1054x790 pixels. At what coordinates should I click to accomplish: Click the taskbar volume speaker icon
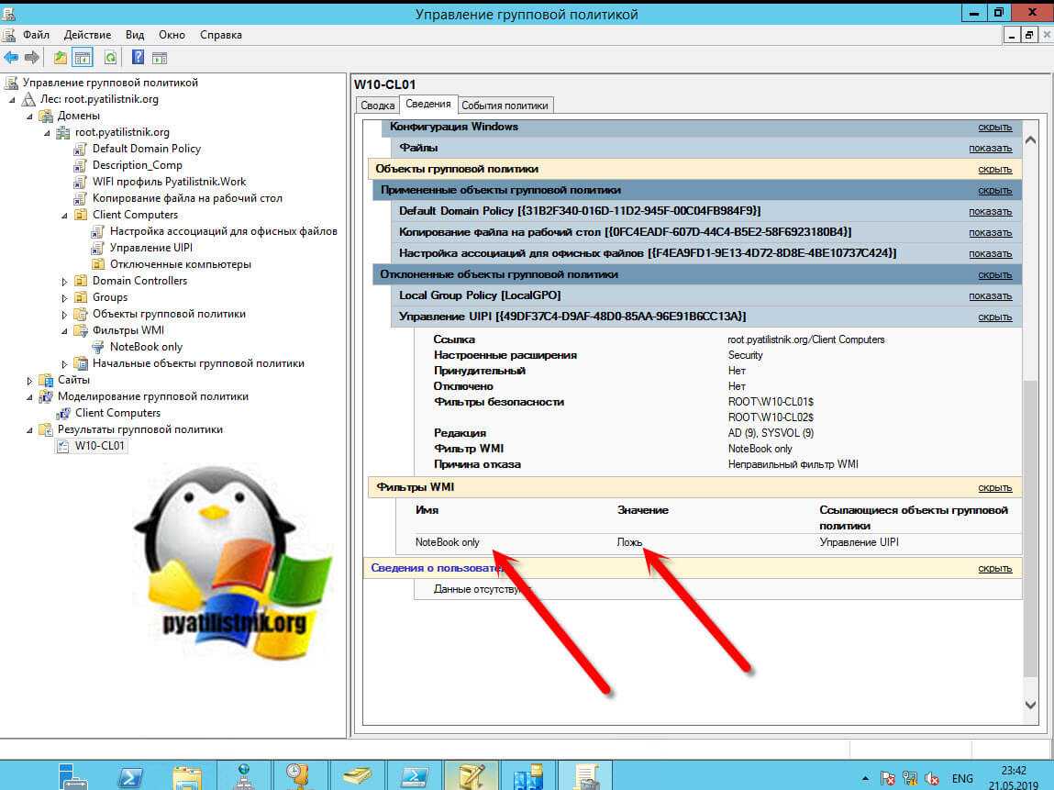point(932,778)
